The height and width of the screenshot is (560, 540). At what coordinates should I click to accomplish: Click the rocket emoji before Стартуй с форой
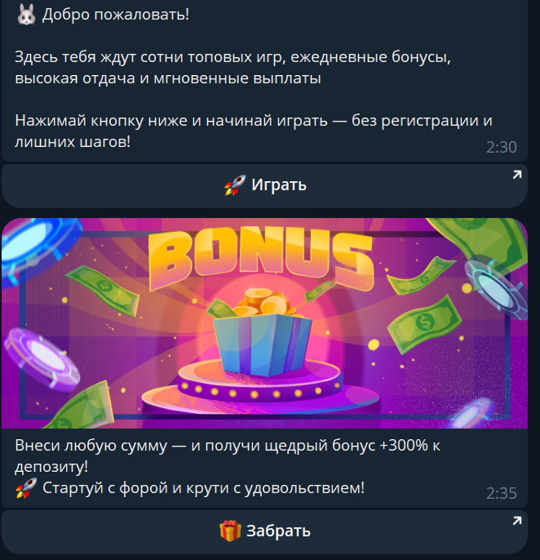tap(26, 488)
